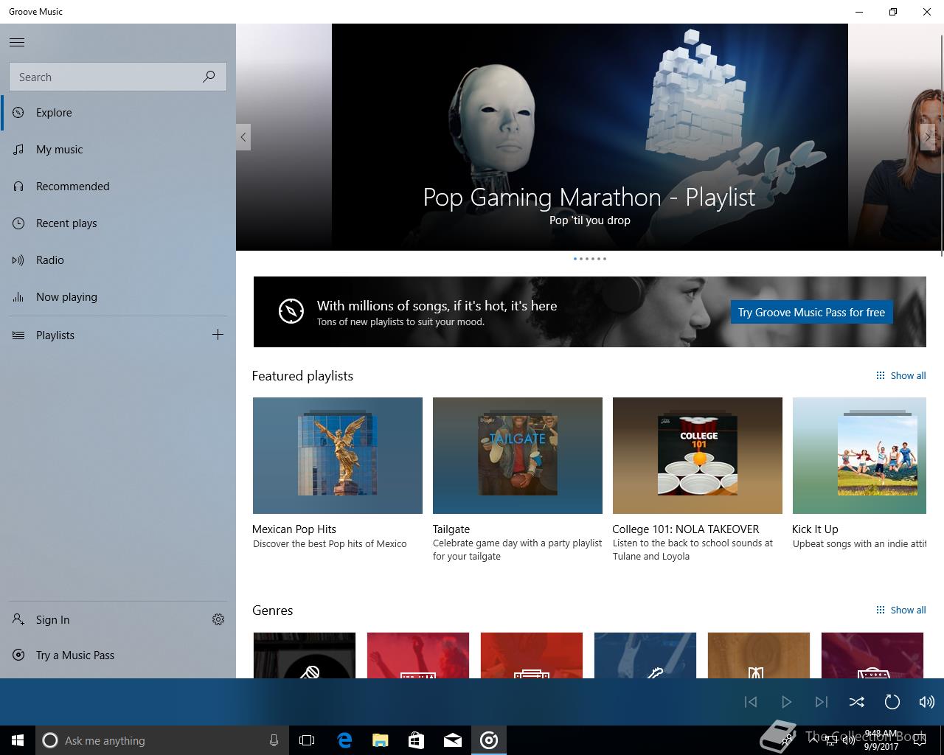This screenshot has height=755, width=944.
Task: Toggle repeat mode
Action: coord(892,702)
